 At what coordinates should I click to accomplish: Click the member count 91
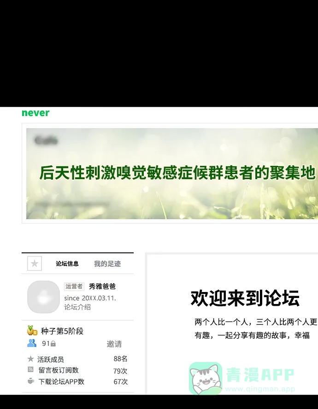(46, 344)
